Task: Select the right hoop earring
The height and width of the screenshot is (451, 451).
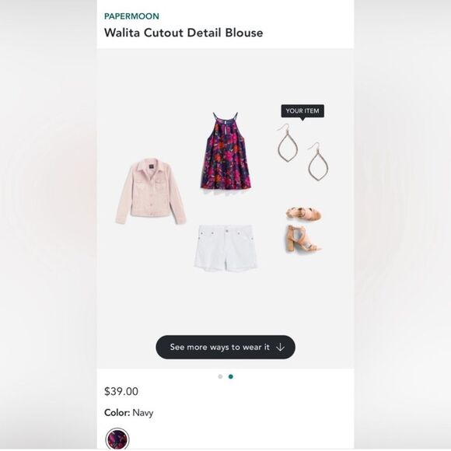Action: (x=318, y=162)
